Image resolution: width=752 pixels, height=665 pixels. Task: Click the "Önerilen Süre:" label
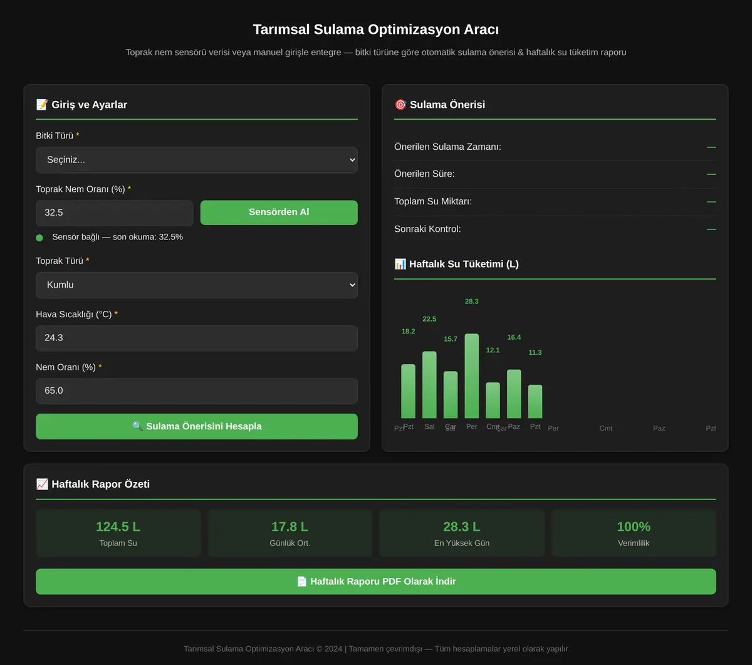(x=424, y=174)
